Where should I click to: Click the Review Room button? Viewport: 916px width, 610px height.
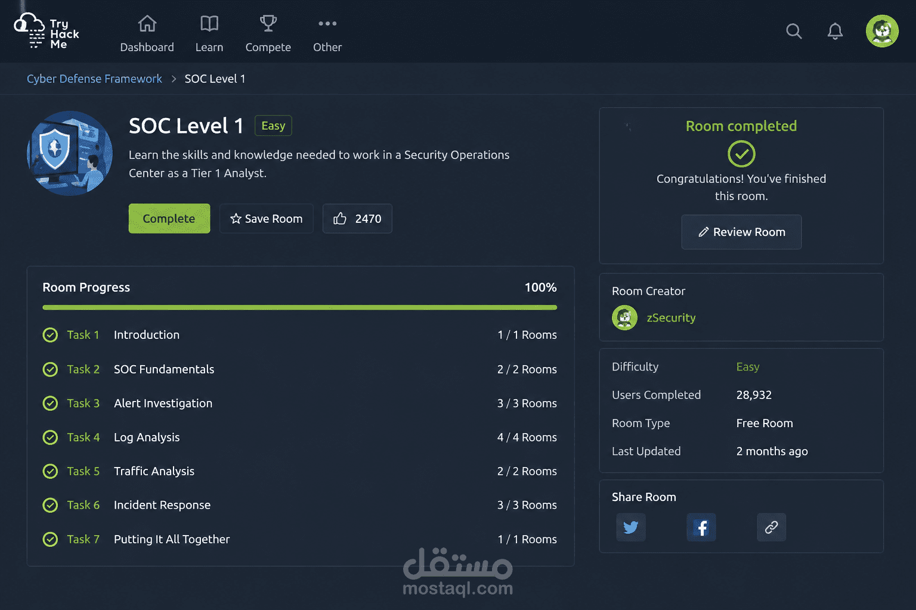pyautogui.click(x=741, y=232)
